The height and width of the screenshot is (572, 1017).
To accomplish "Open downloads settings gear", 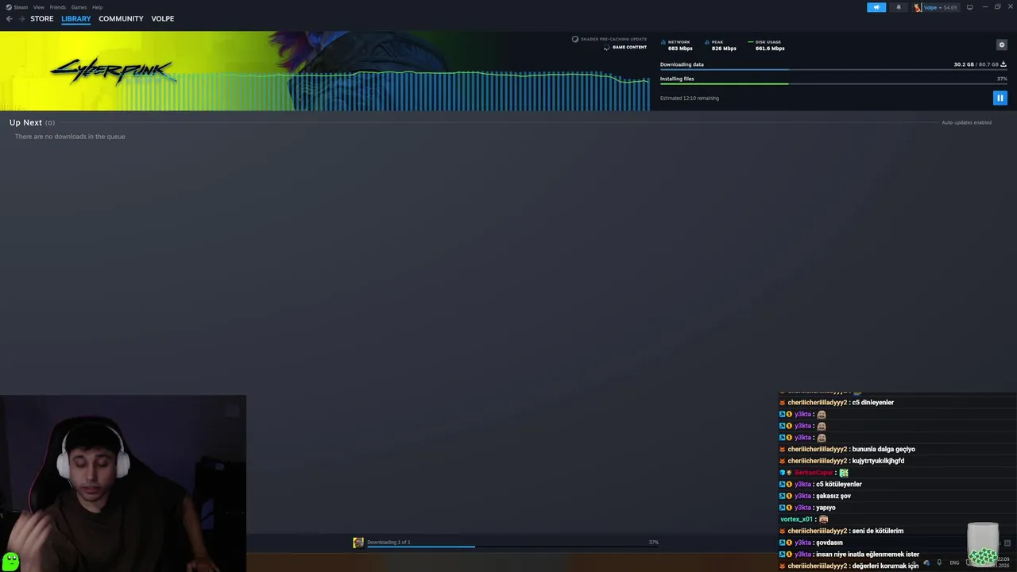I will (x=1001, y=44).
